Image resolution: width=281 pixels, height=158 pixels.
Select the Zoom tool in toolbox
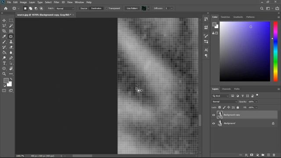pyautogui.click(x=4, y=74)
